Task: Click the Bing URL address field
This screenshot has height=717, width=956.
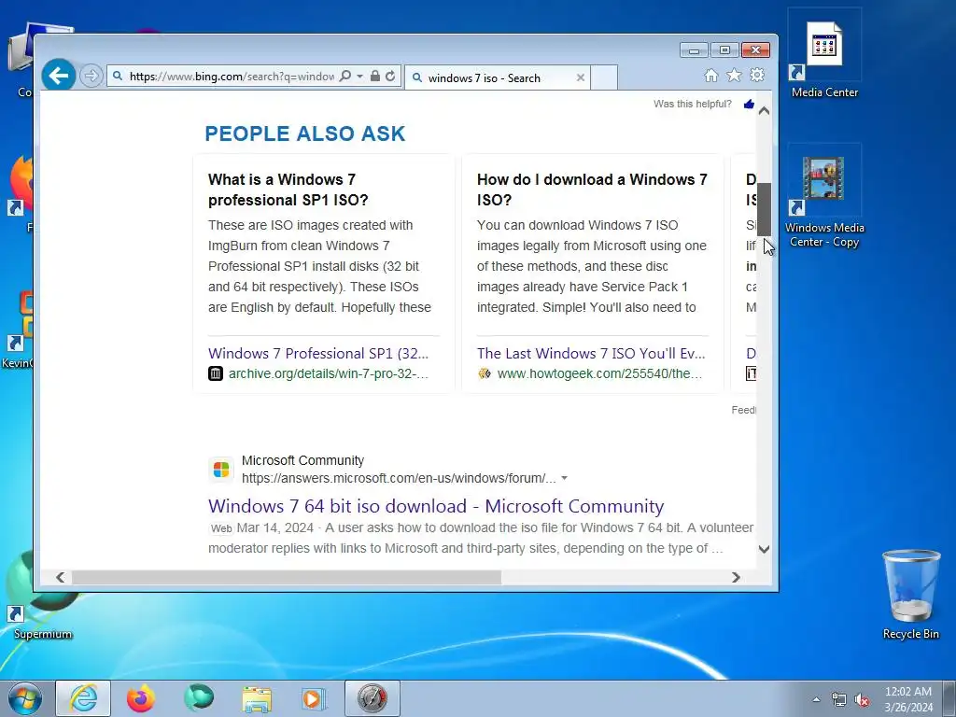Action: (x=232, y=77)
